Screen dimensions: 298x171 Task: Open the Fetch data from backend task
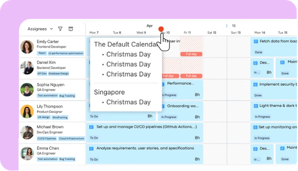pyautogui.click(x=274, y=47)
